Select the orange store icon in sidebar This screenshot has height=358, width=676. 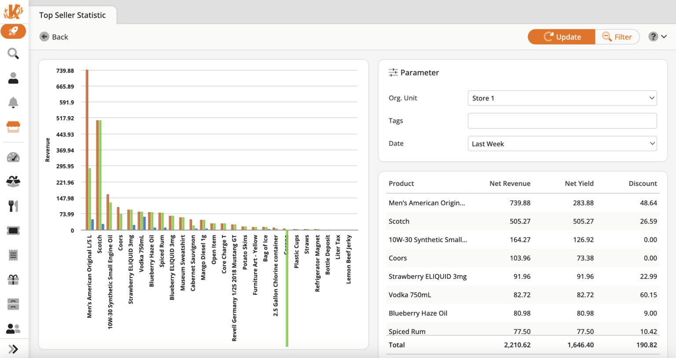point(13,127)
